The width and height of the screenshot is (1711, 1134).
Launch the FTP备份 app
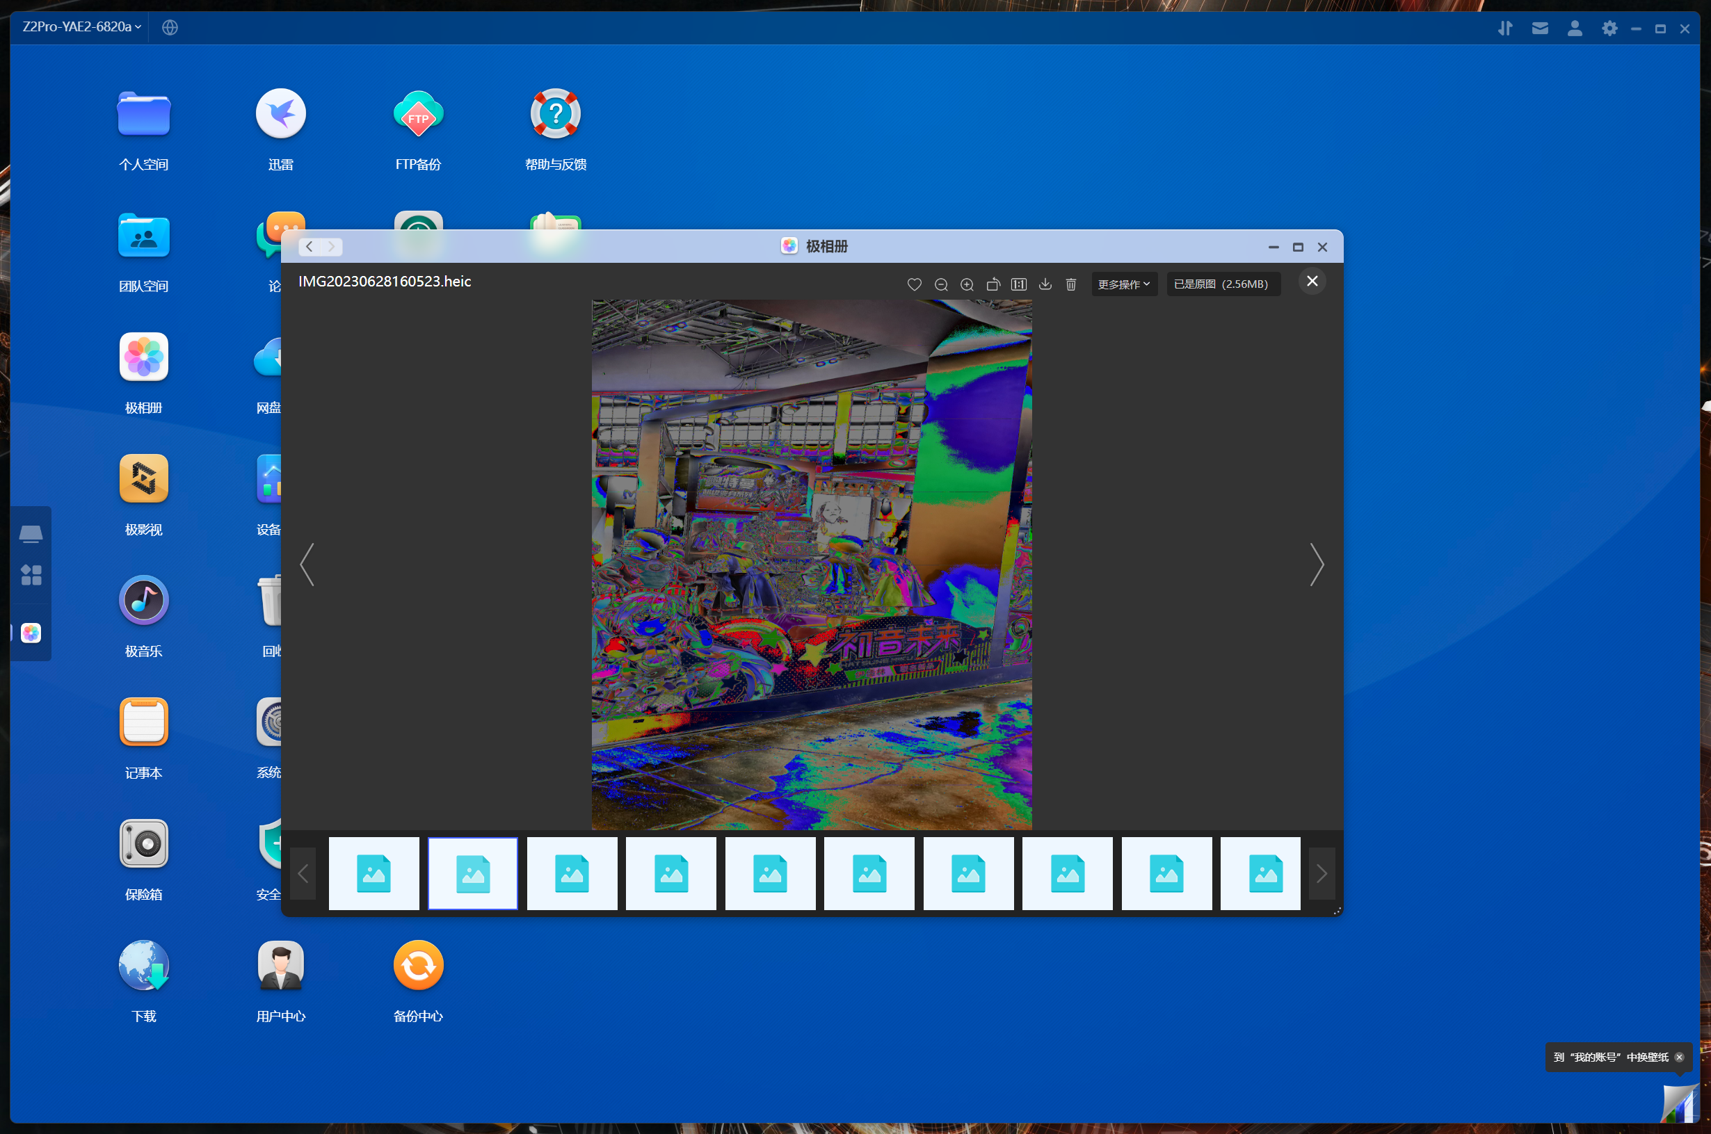coord(417,113)
